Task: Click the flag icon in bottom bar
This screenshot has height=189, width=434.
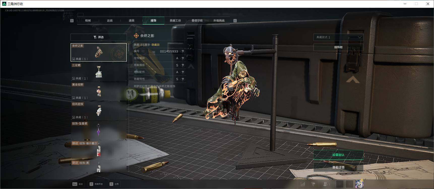Action: point(313,184)
